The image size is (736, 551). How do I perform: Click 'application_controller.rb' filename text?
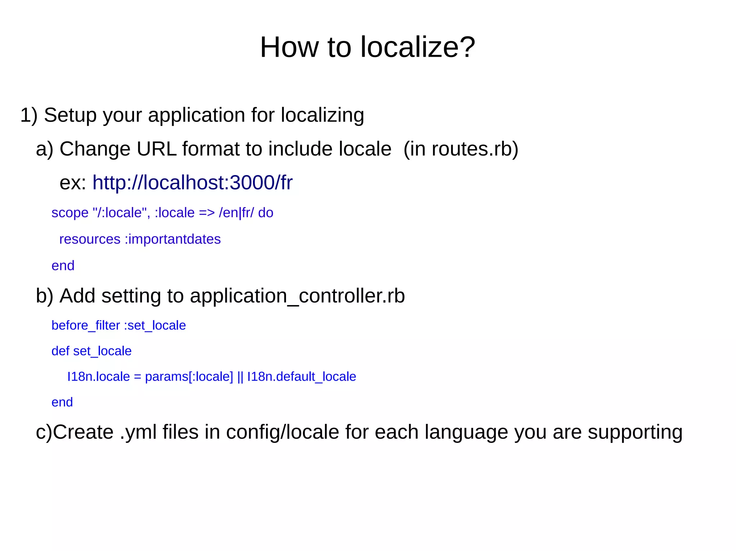point(297,296)
